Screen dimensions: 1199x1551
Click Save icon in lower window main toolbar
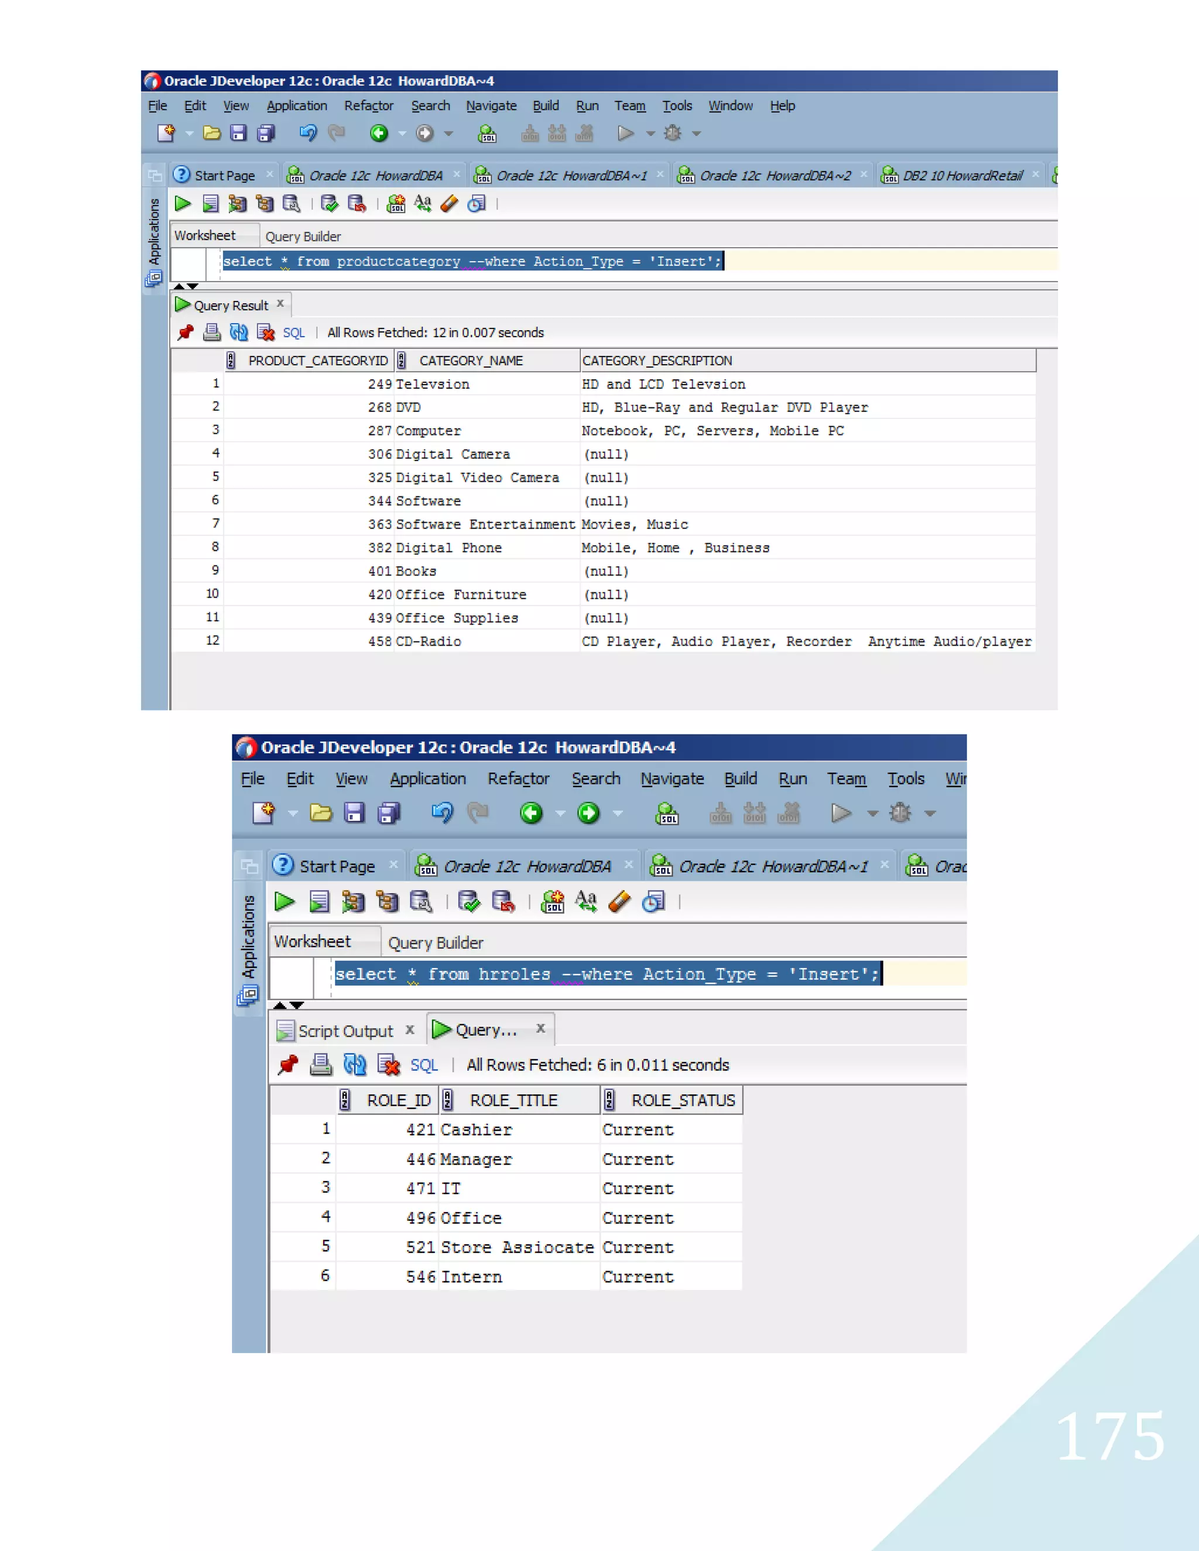[x=354, y=813]
